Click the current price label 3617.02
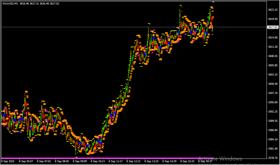 click(273, 27)
